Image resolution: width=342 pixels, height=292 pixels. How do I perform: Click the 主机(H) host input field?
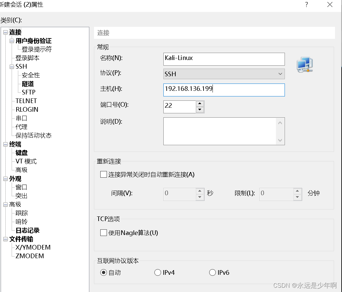pos(224,90)
